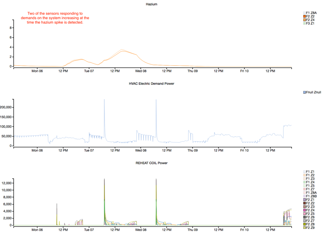Select the 200,000 label on HVAC axis

click(6, 107)
